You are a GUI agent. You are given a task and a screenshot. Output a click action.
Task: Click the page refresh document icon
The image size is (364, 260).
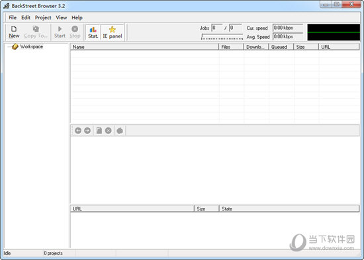[x=99, y=131]
